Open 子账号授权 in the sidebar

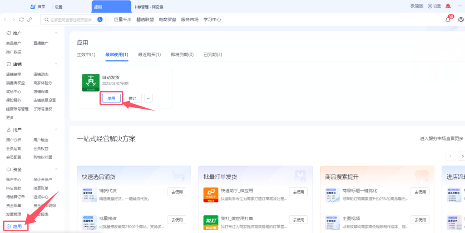point(43,109)
